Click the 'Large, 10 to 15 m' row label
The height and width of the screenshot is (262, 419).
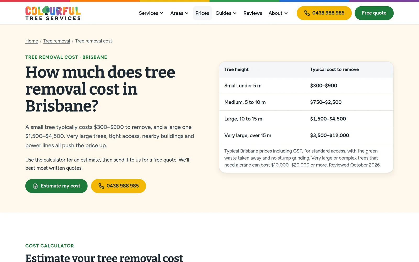[243, 119]
